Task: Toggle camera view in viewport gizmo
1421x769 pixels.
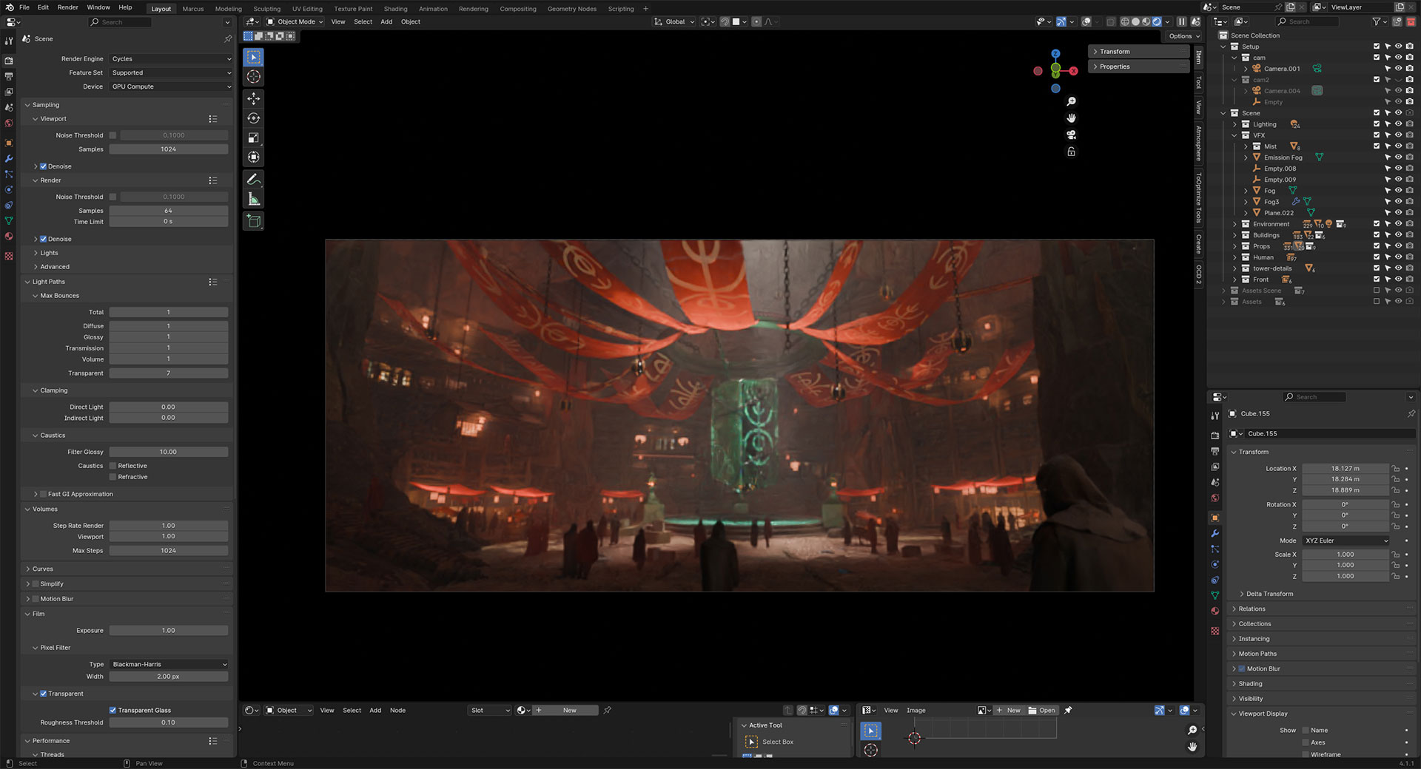Action: pyautogui.click(x=1071, y=135)
